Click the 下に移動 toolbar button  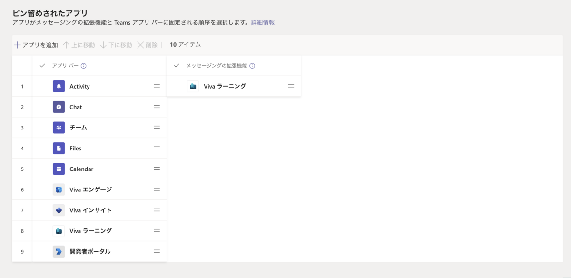click(x=116, y=45)
